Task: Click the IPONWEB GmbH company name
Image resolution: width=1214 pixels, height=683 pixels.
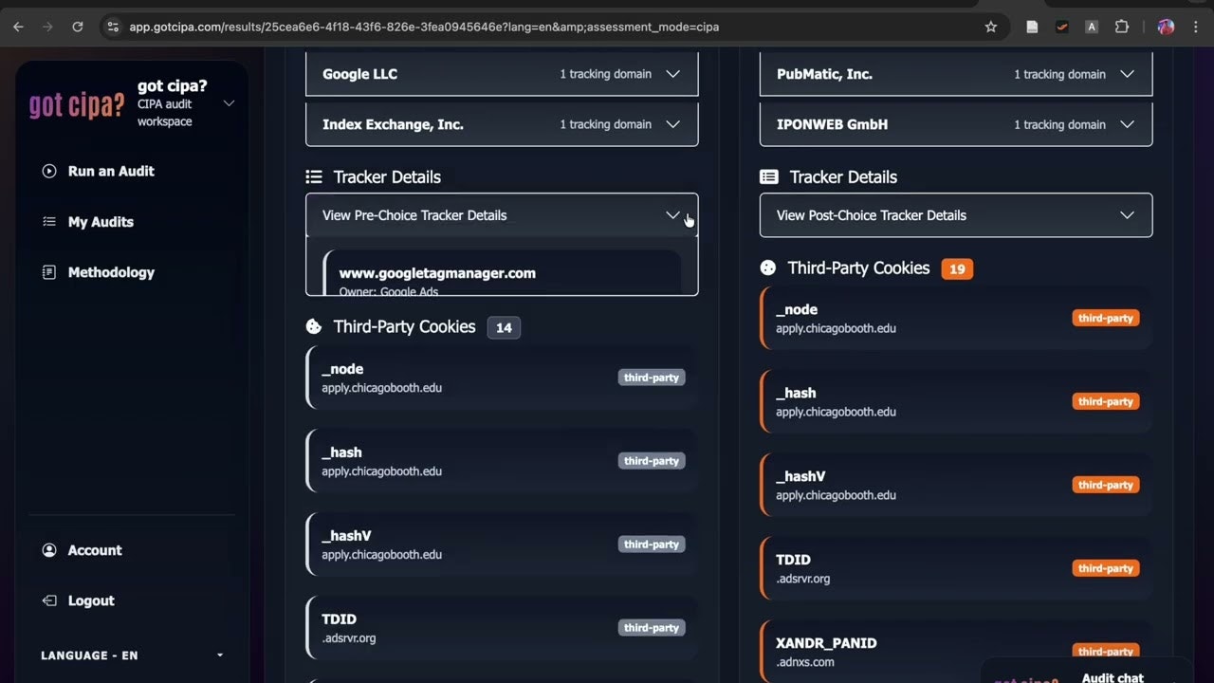Action: (x=832, y=124)
